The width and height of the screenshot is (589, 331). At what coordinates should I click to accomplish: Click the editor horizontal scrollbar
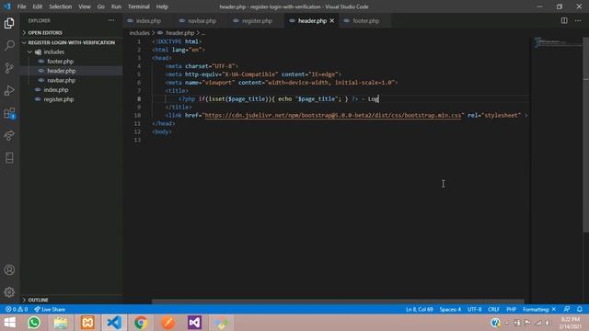338,302
